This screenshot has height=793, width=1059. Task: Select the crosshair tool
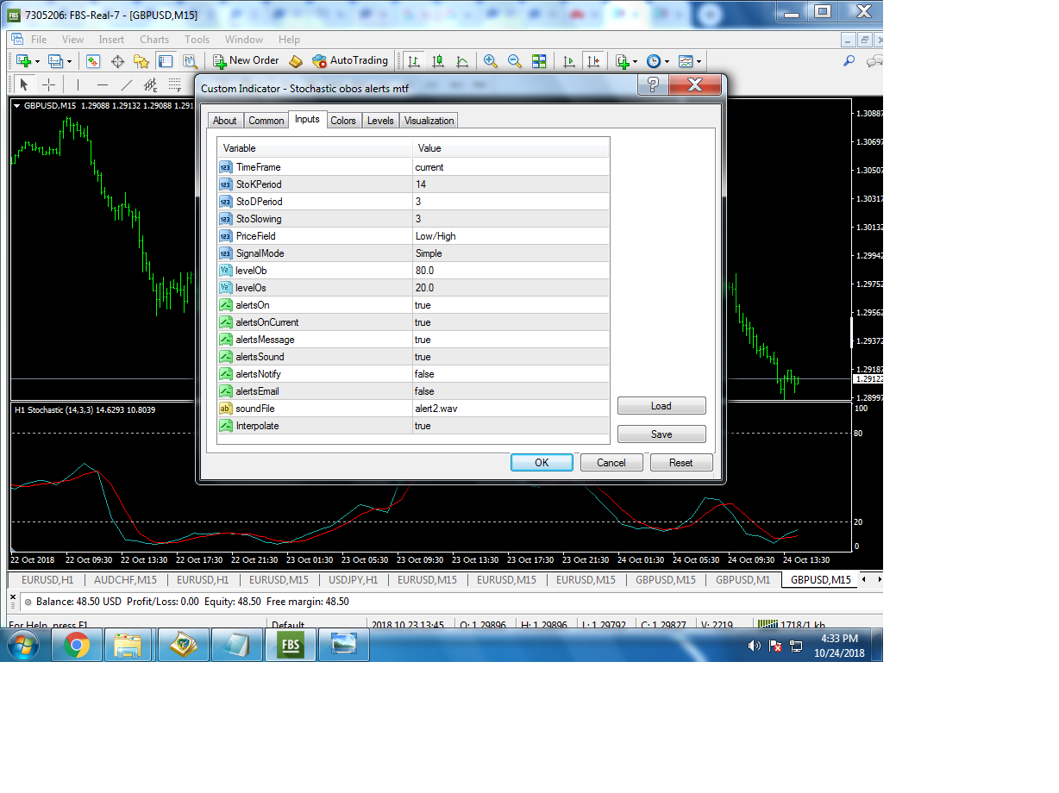click(48, 84)
